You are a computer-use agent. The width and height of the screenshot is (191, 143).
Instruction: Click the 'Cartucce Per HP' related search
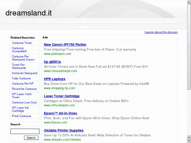(23, 84)
